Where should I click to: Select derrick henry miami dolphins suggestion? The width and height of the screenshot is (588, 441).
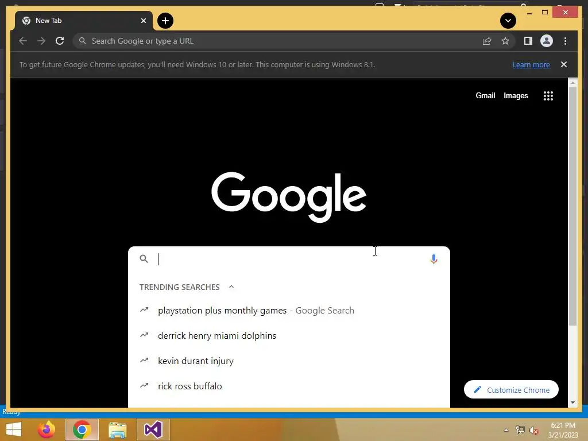(x=289, y=335)
